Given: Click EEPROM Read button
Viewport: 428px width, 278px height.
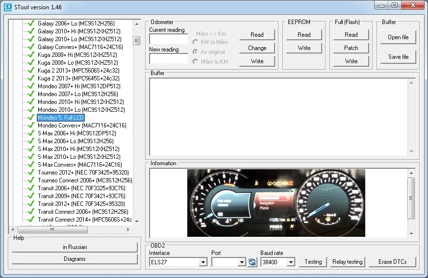Looking at the screenshot, I should point(304,35).
